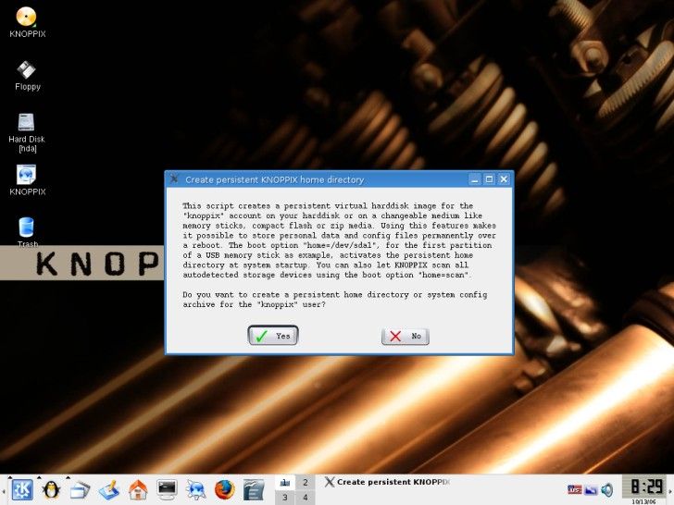Viewport: 674px width, 505px height.
Task: Switch to virtual desktop 1
Action: [x=285, y=483]
